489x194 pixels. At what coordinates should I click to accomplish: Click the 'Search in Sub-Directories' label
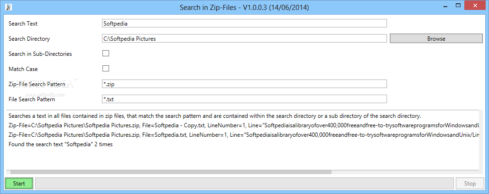pyautogui.click(x=40, y=54)
